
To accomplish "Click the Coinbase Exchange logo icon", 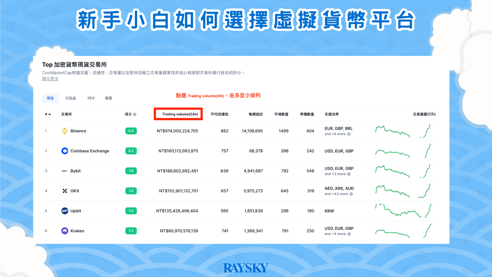I will (x=65, y=151).
